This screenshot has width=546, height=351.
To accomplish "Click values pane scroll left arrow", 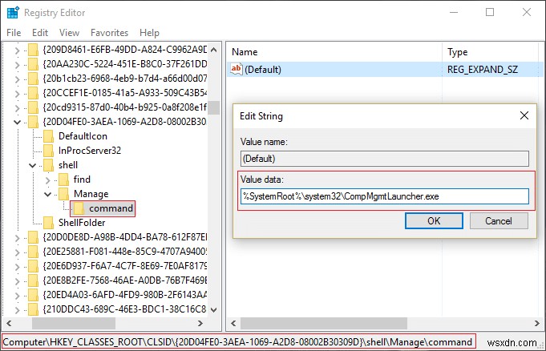I will [233, 324].
